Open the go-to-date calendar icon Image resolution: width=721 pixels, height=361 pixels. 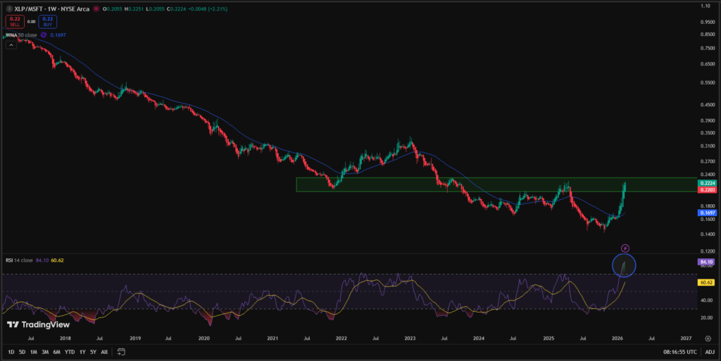coord(121,352)
